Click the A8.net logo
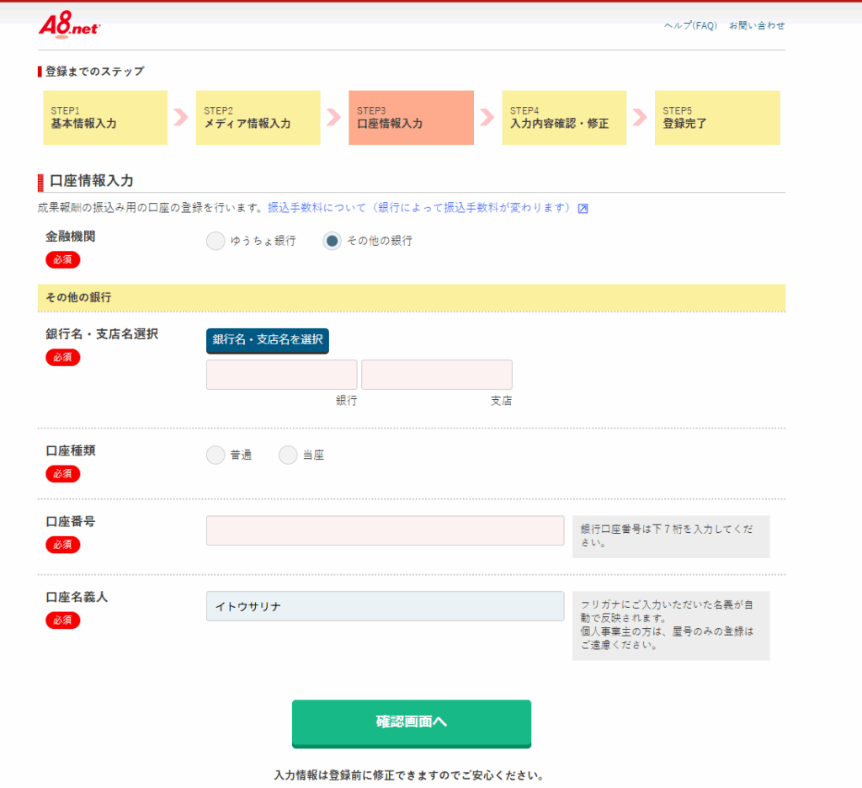Image resolution: width=862 pixels, height=788 pixels. tap(69, 25)
